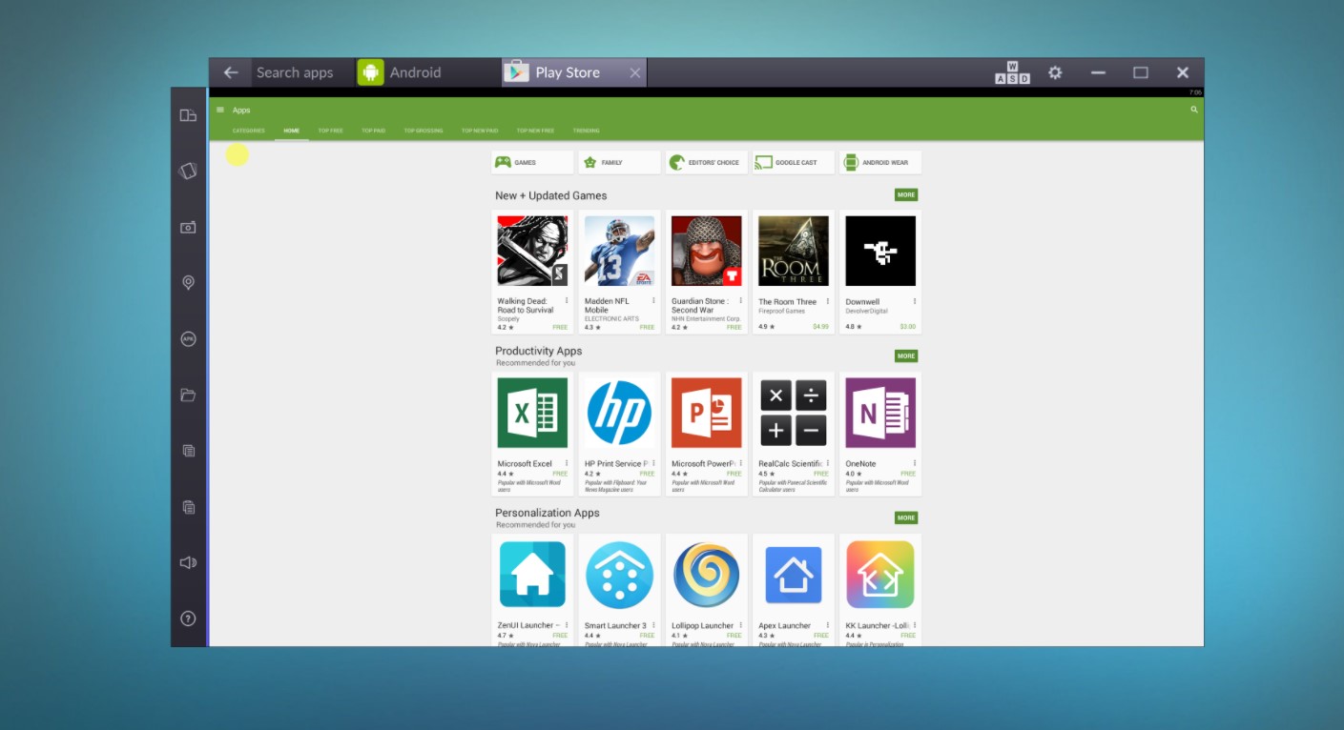
Task: Open the Play Store navigation drawer menu
Action: [x=220, y=109]
